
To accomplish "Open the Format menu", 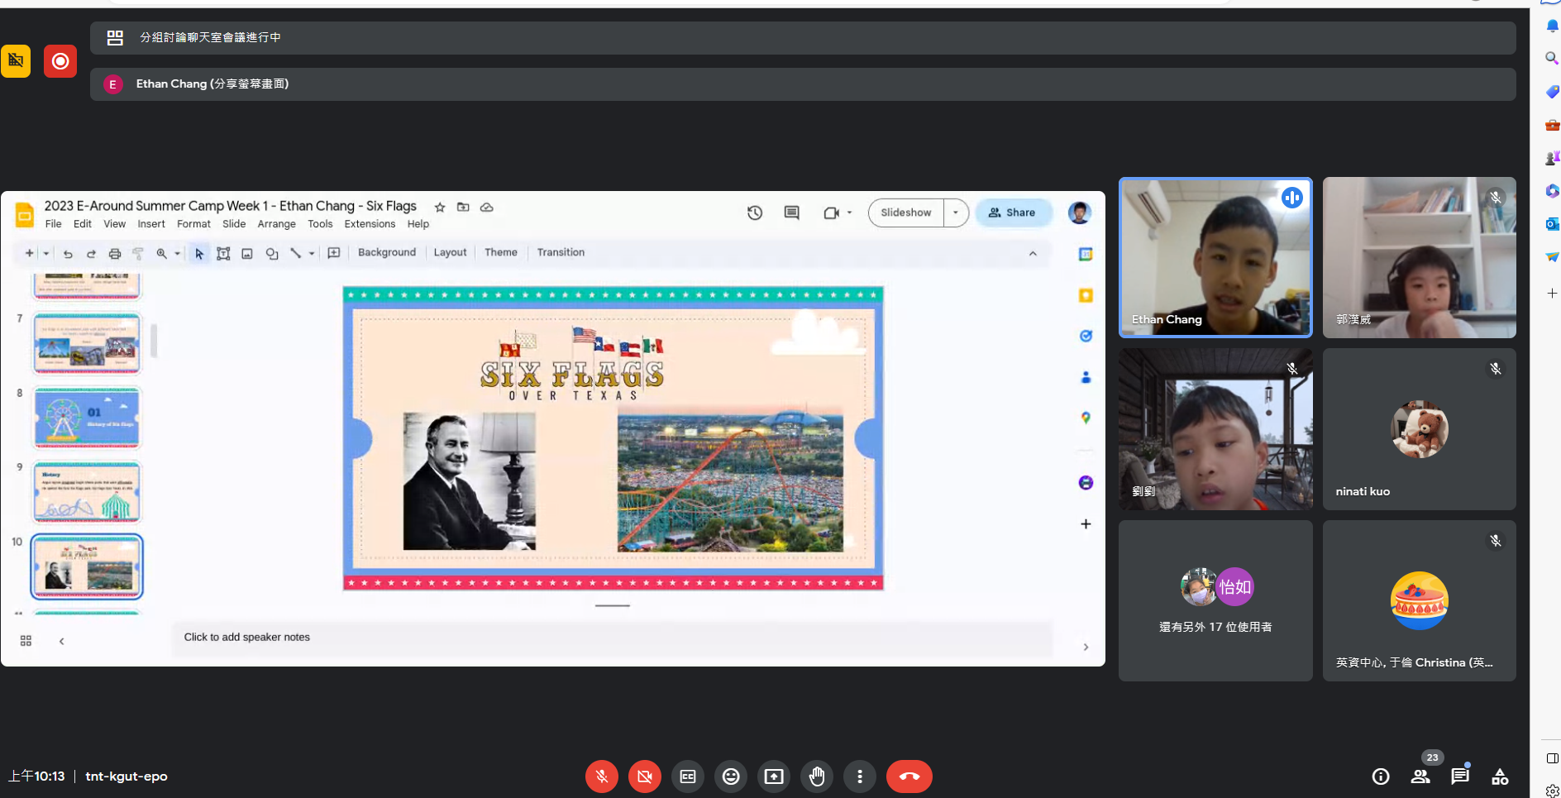I will click(x=193, y=224).
